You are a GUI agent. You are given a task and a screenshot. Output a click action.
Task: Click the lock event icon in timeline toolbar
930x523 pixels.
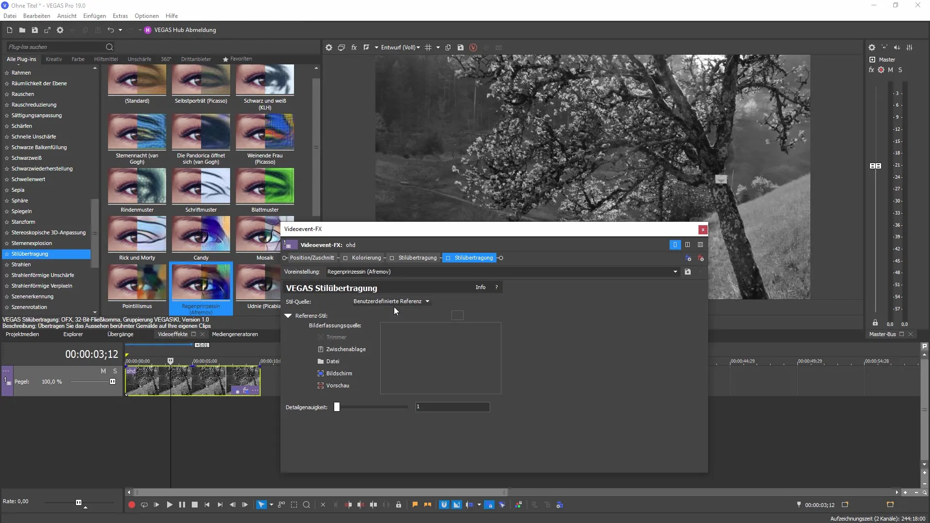click(399, 505)
